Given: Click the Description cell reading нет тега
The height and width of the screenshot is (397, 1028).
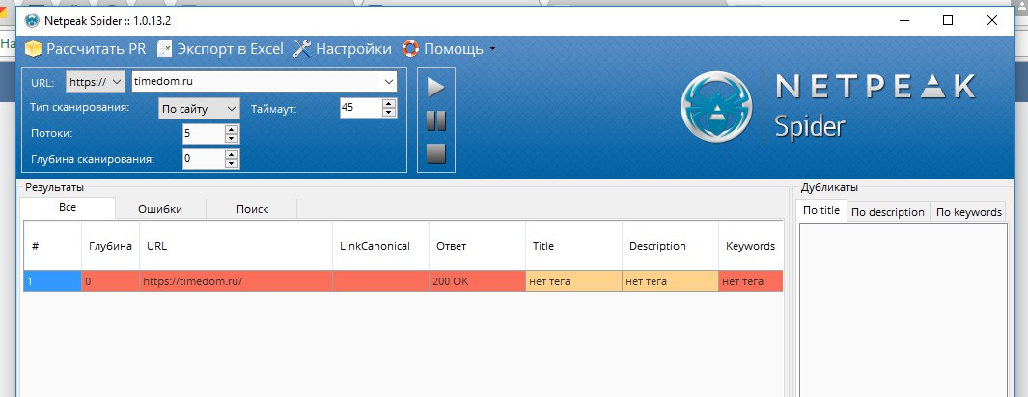Looking at the screenshot, I should [x=670, y=281].
